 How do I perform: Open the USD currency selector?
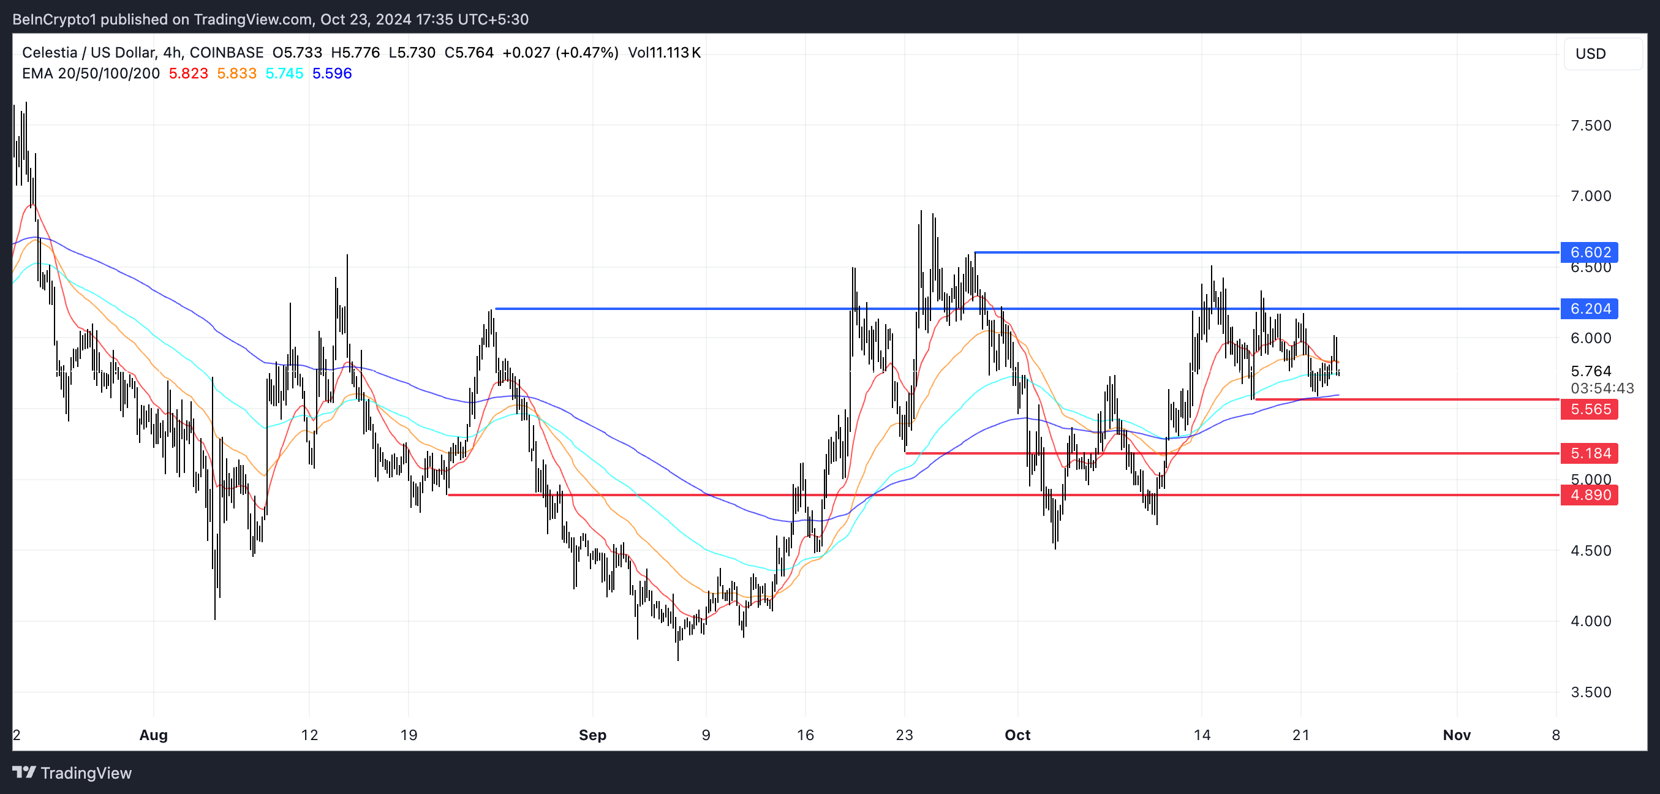pyautogui.click(x=1602, y=53)
